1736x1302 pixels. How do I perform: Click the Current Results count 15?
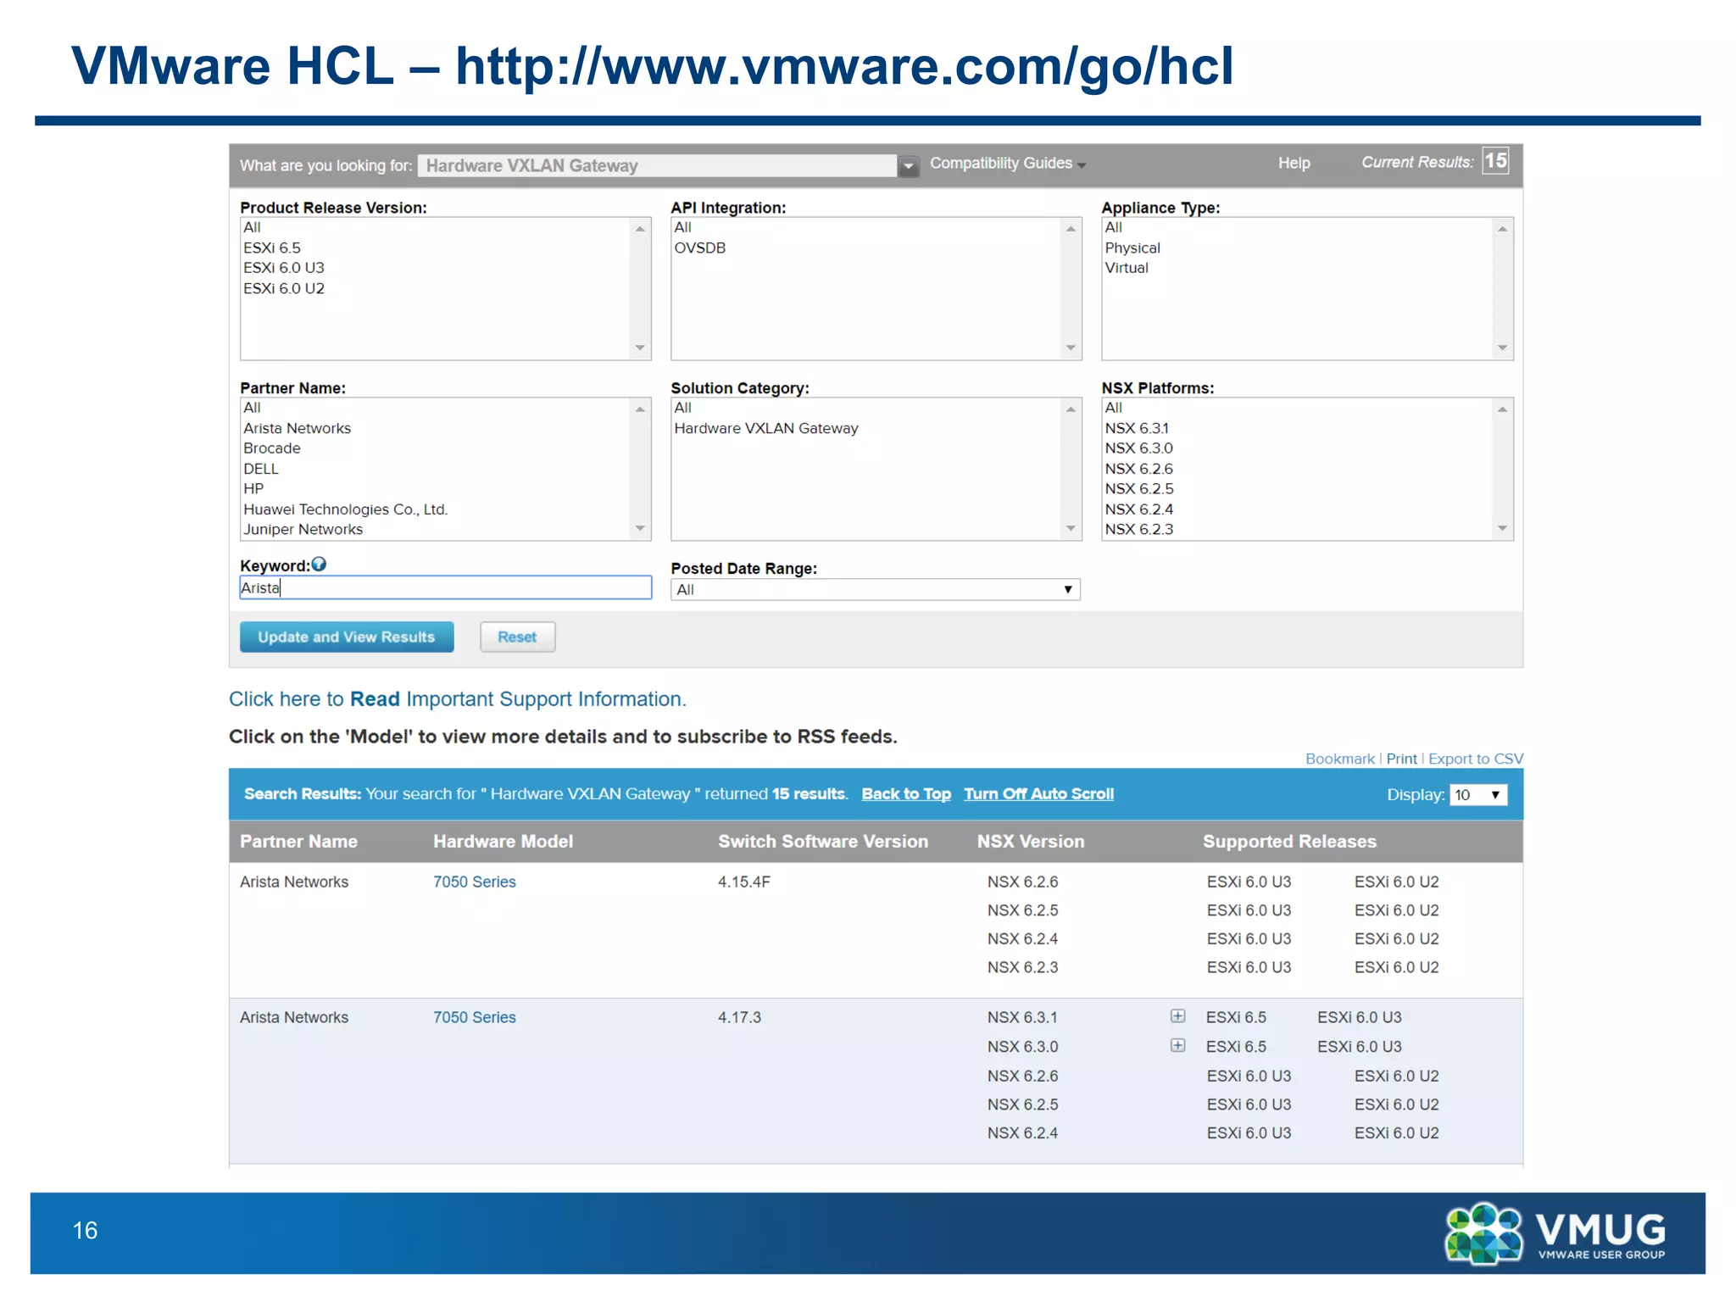[1496, 161]
